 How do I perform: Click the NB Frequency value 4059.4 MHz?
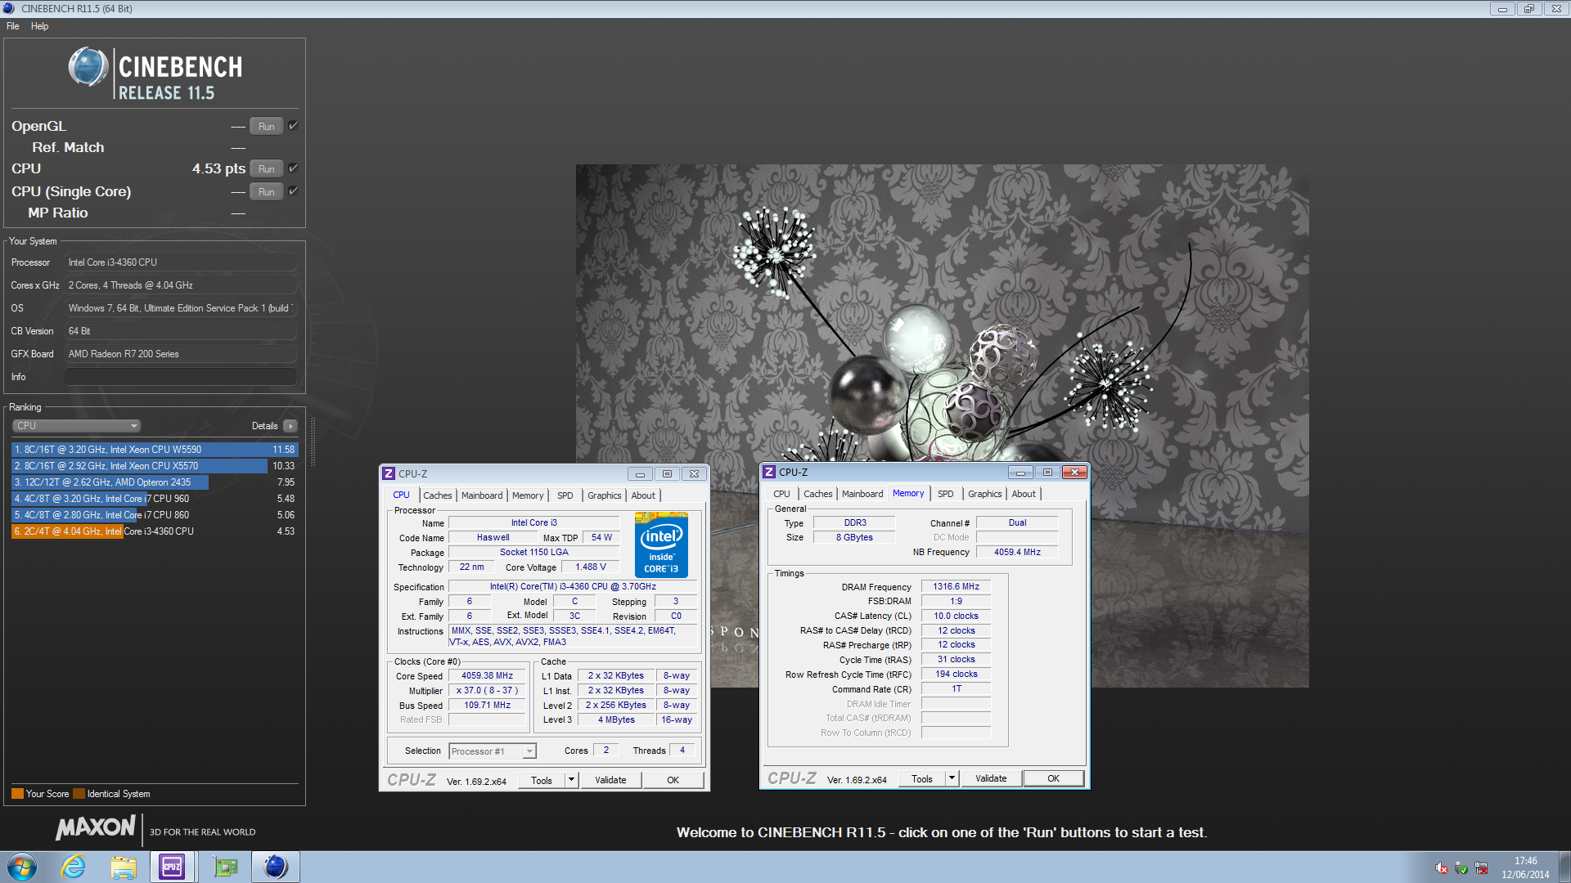pyautogui.click(x=1017, y=553)
